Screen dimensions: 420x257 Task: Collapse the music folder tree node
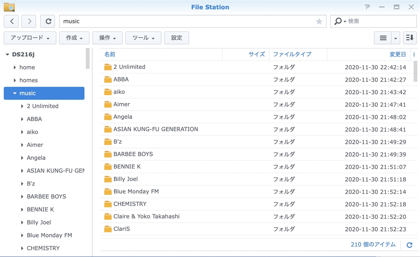point(15,93)
